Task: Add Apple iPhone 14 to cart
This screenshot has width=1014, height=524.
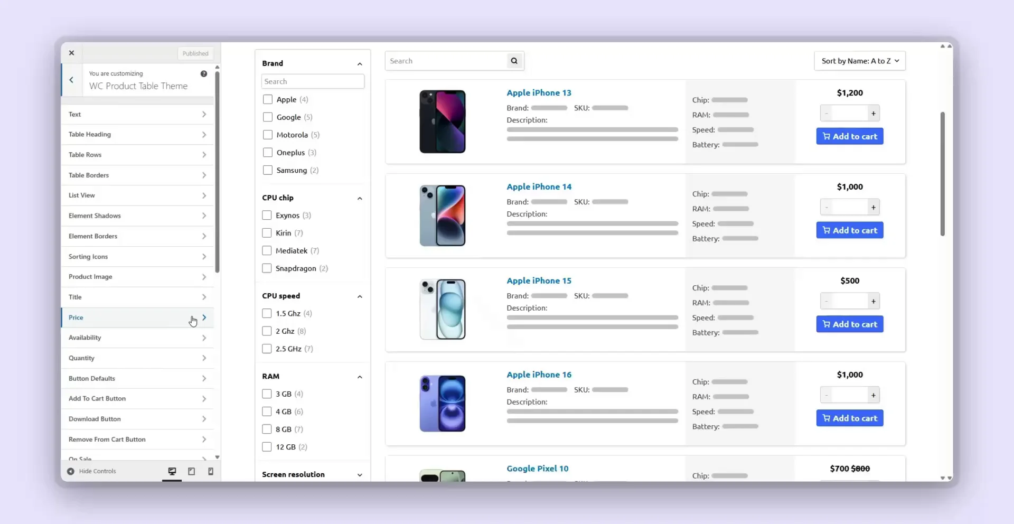Action: tap(850, 230)
